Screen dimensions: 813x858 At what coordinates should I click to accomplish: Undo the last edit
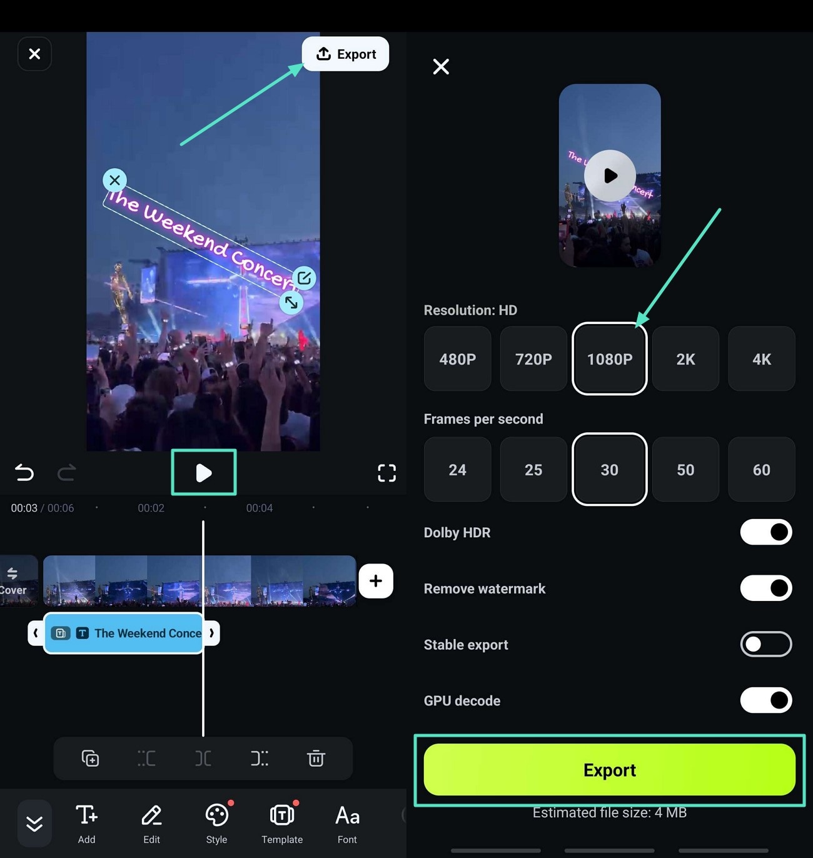(24, 472)
